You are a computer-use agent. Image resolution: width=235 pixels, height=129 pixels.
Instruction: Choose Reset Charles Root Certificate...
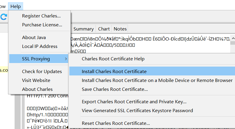click(x=152, y=123)
